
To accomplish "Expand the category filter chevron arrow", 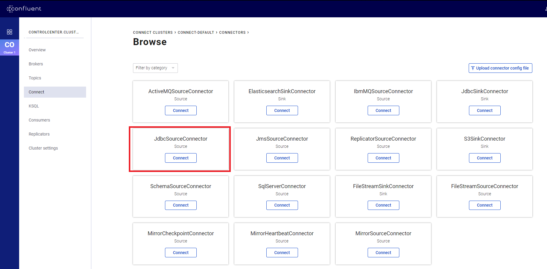I will click(x=173, y=68).
